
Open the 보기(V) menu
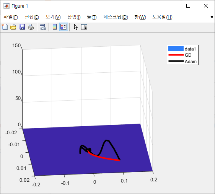coord(53,17)
